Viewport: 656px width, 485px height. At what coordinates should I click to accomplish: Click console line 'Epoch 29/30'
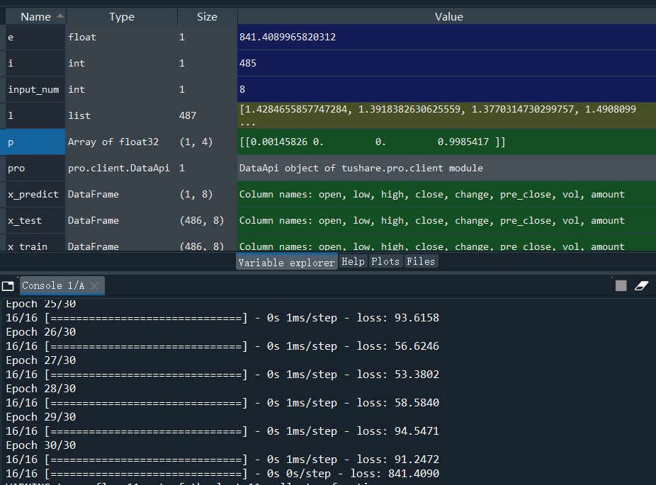(x=41, y=417)
